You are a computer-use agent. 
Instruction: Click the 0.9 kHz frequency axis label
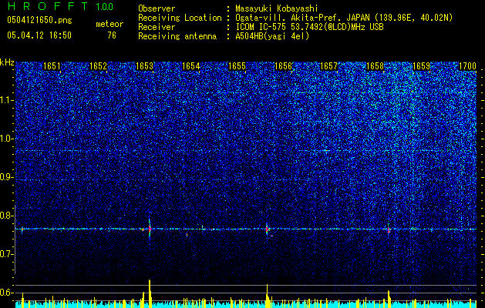coord(6,177)
